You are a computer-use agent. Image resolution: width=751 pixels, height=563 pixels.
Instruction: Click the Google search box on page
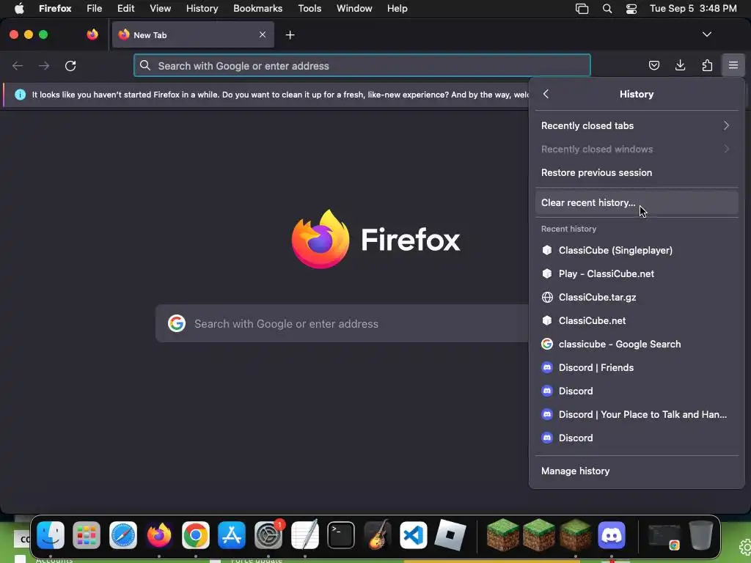click(x=342, y=323)
